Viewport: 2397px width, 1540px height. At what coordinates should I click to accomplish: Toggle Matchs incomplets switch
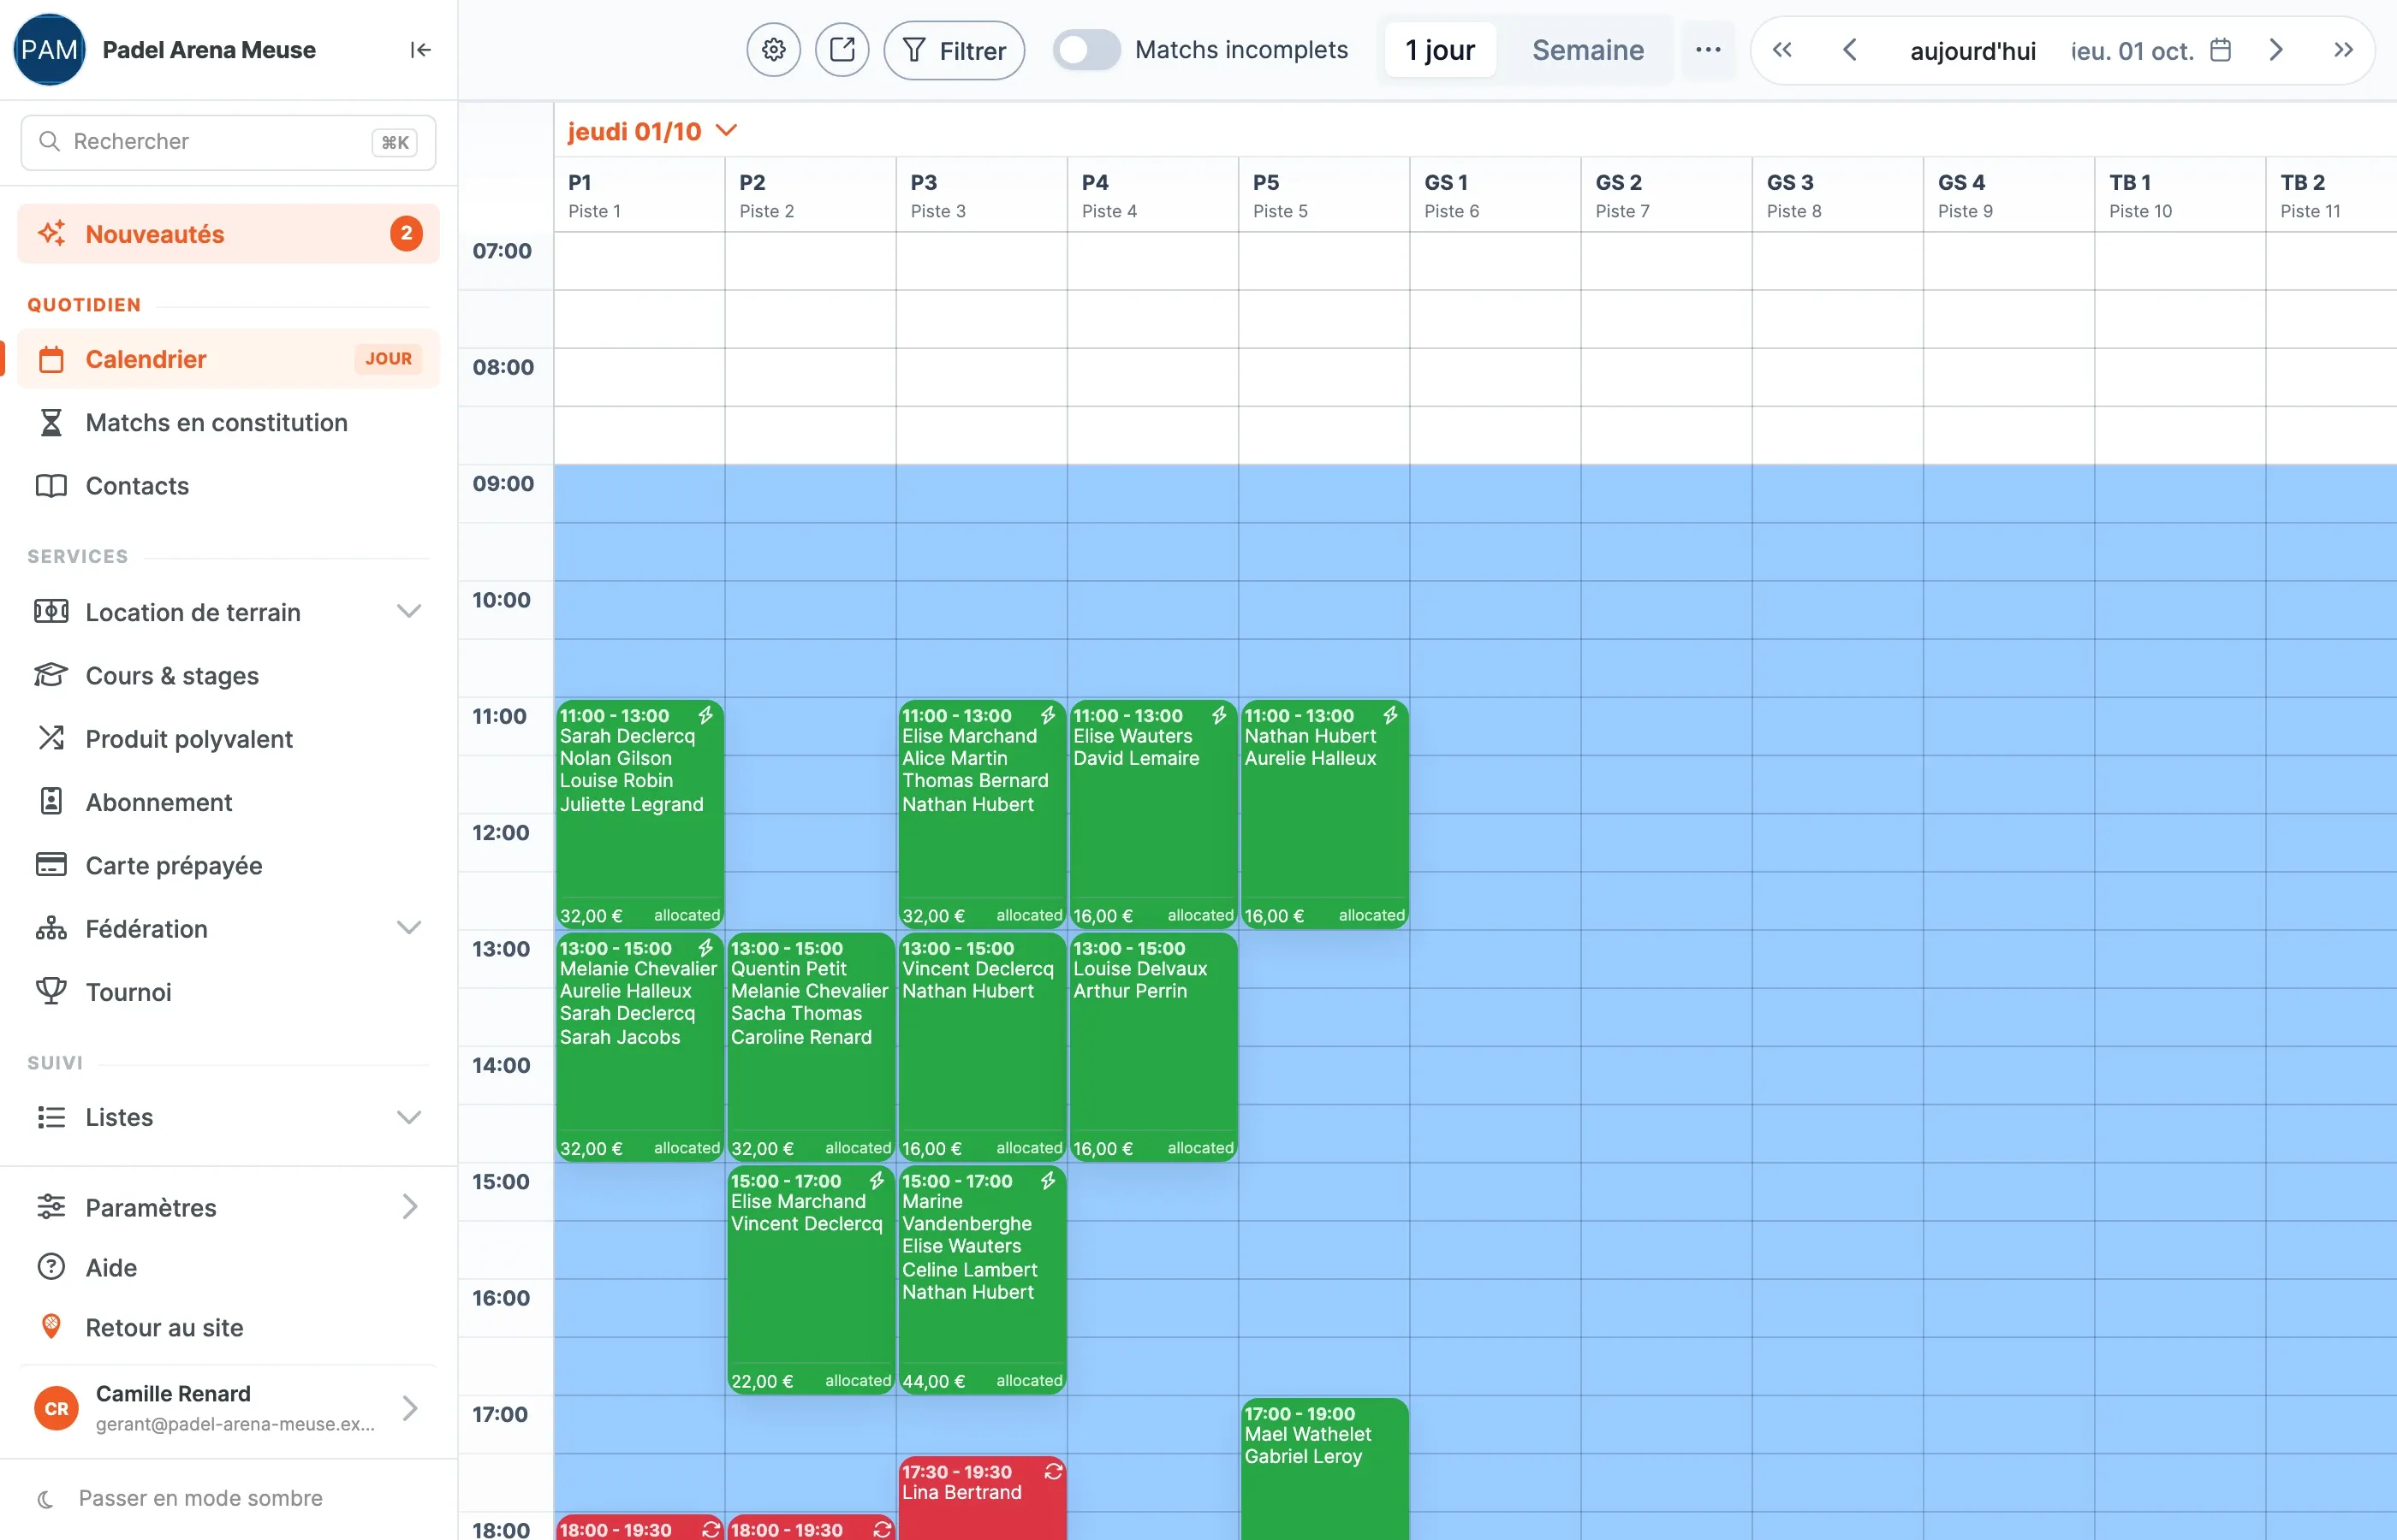click(1086, 50)
